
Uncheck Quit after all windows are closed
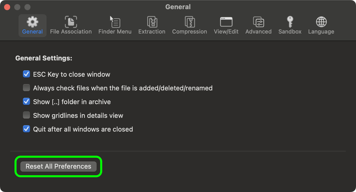(x=26, y=129)
